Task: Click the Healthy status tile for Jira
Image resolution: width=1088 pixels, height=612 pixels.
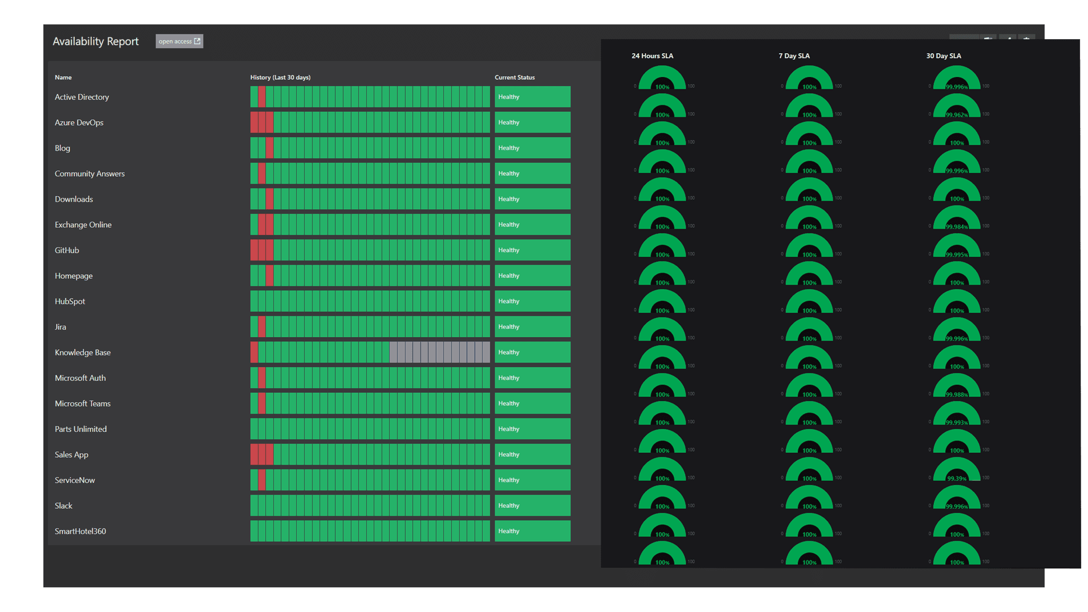Action: point(532,326)
